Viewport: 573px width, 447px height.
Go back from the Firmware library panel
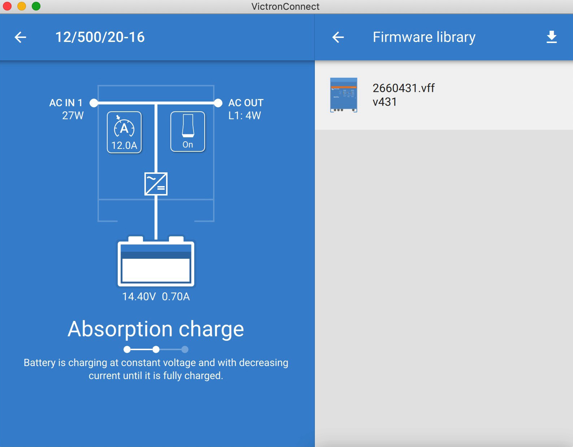(x=338, y=37)
